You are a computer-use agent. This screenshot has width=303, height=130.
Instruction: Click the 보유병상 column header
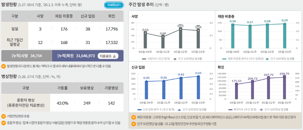[87, 88]
